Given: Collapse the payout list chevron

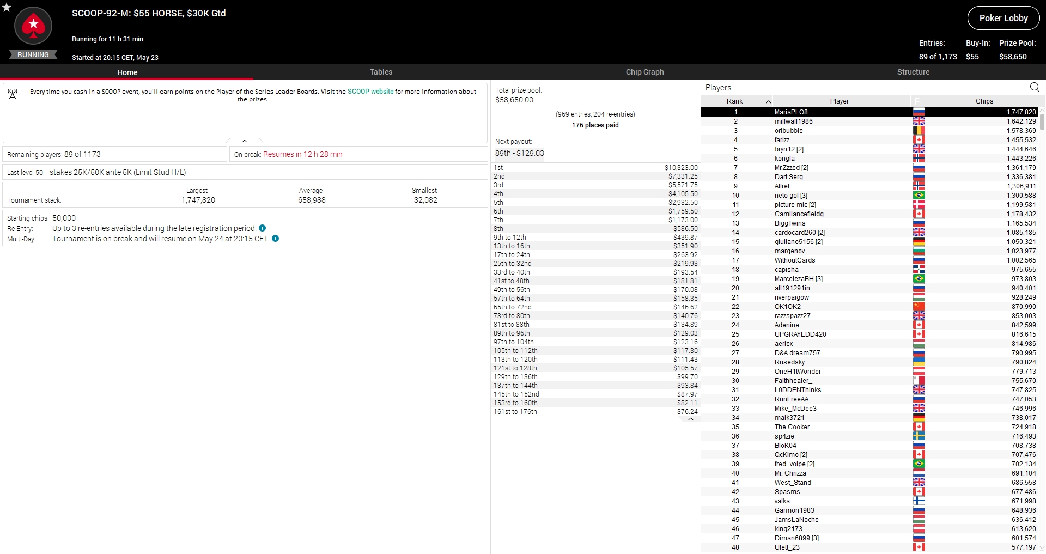Looking at the screenshot, I should coord(690,419).
